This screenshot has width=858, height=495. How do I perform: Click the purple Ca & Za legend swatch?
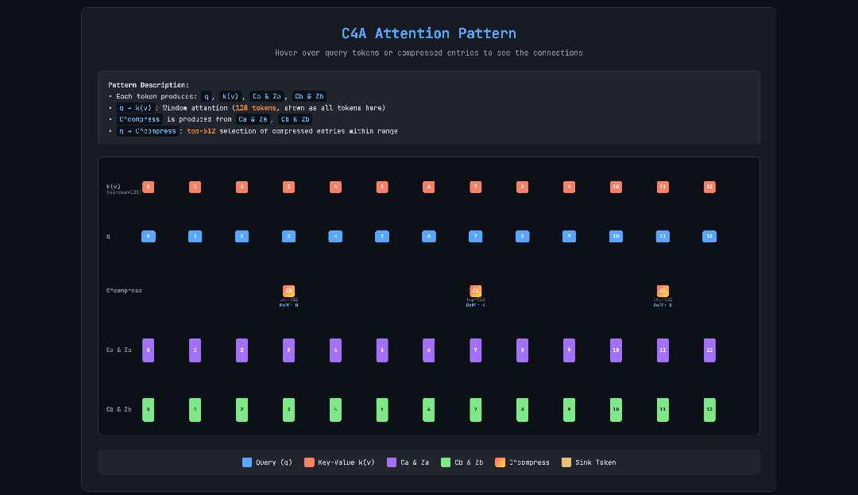(392, 462)
